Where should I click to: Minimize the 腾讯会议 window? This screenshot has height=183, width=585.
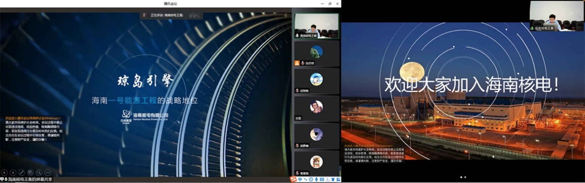(322, 4)
